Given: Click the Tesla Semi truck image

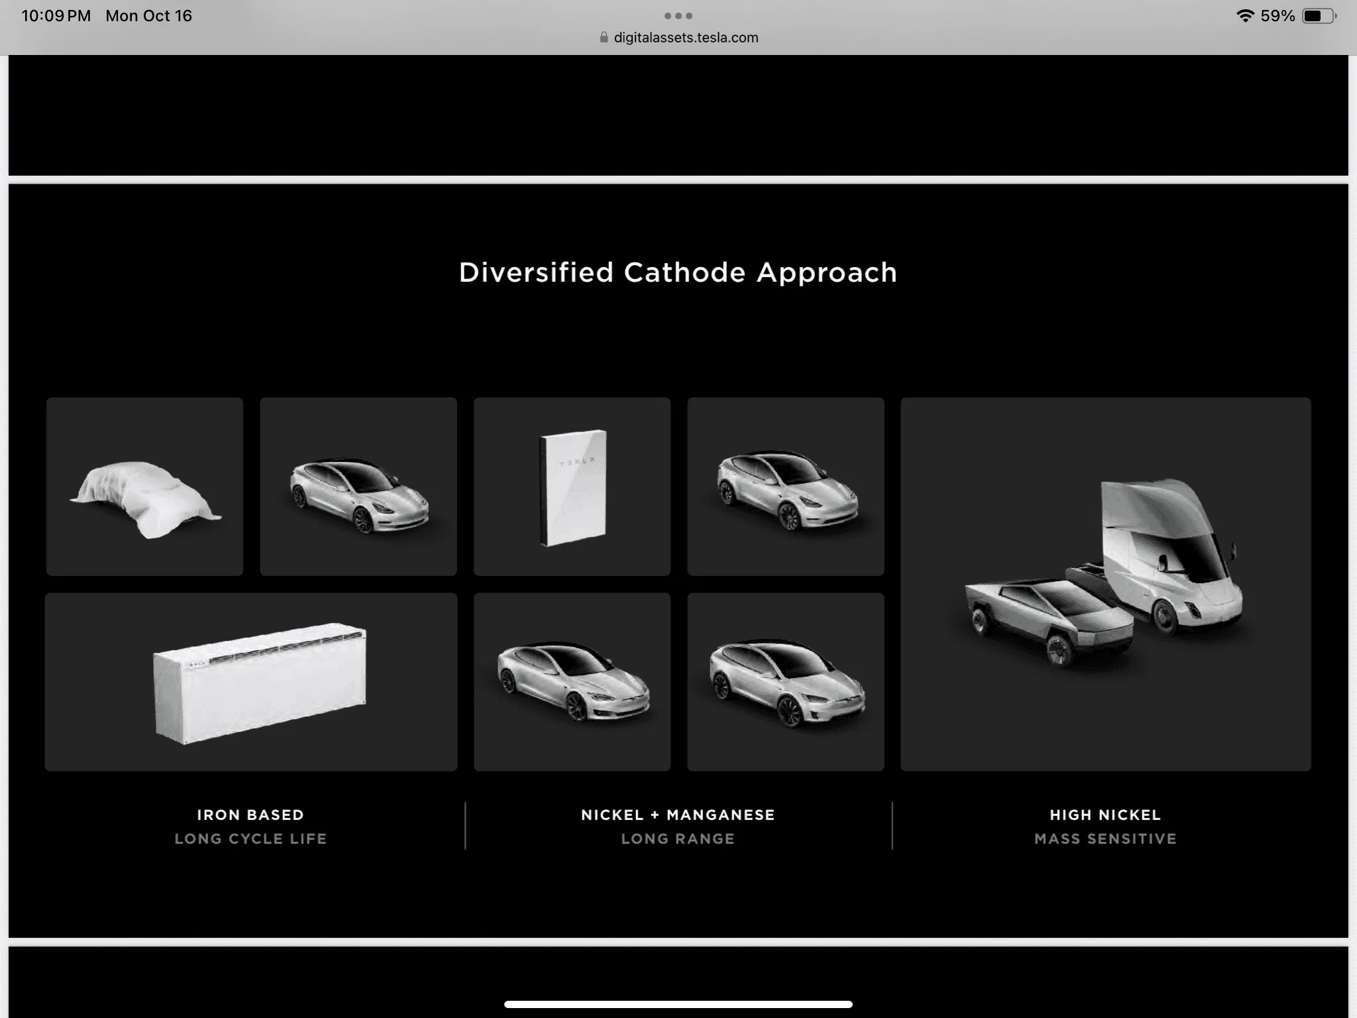Looking at the screenshot, I should (x=1169, y=557).
